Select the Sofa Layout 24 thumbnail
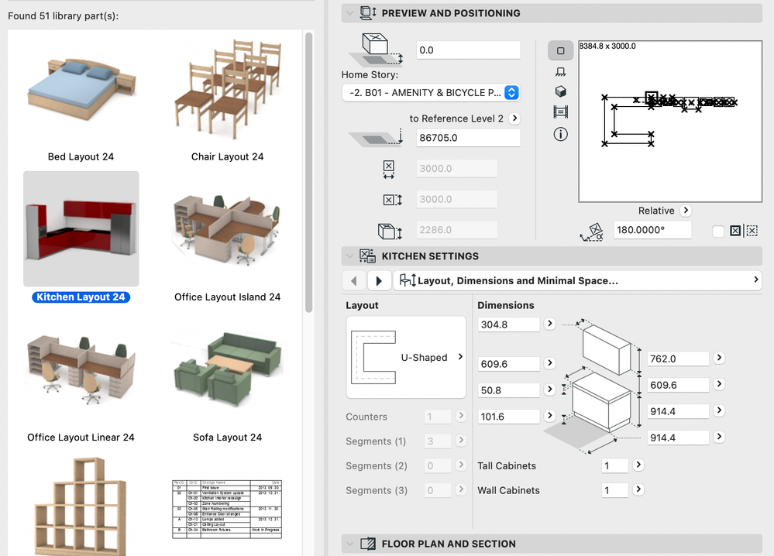The image size is (774, 556). point(228,369)
